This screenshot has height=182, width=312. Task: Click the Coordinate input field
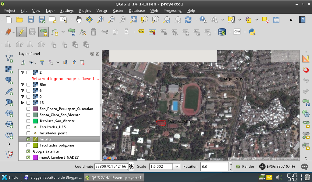click(x=111, y=167)
